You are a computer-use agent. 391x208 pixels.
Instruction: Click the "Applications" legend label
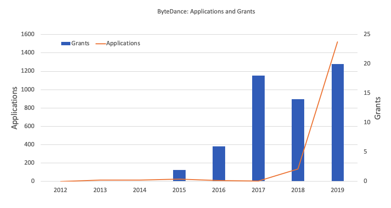coord(123,43)
